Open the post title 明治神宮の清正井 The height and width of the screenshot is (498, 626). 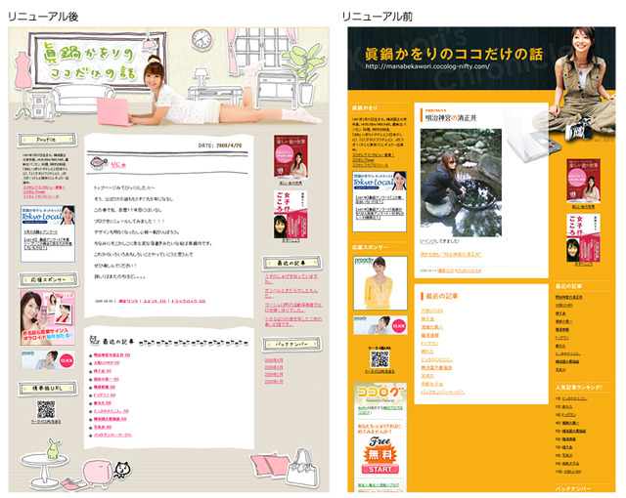(450, 117)
